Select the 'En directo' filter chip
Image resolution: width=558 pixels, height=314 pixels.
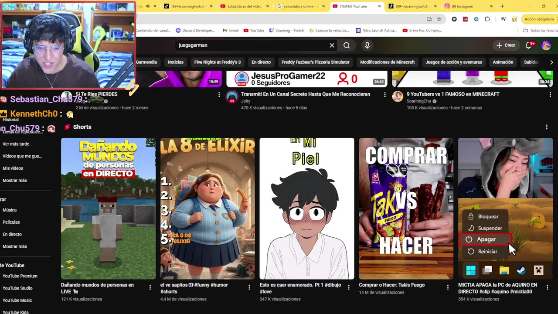click(x=261, y=62)
